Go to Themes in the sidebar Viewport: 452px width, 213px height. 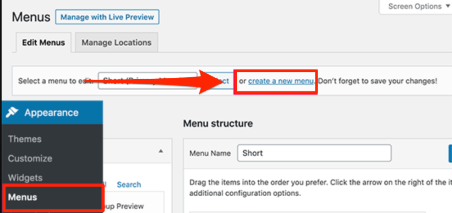(25, 139)
